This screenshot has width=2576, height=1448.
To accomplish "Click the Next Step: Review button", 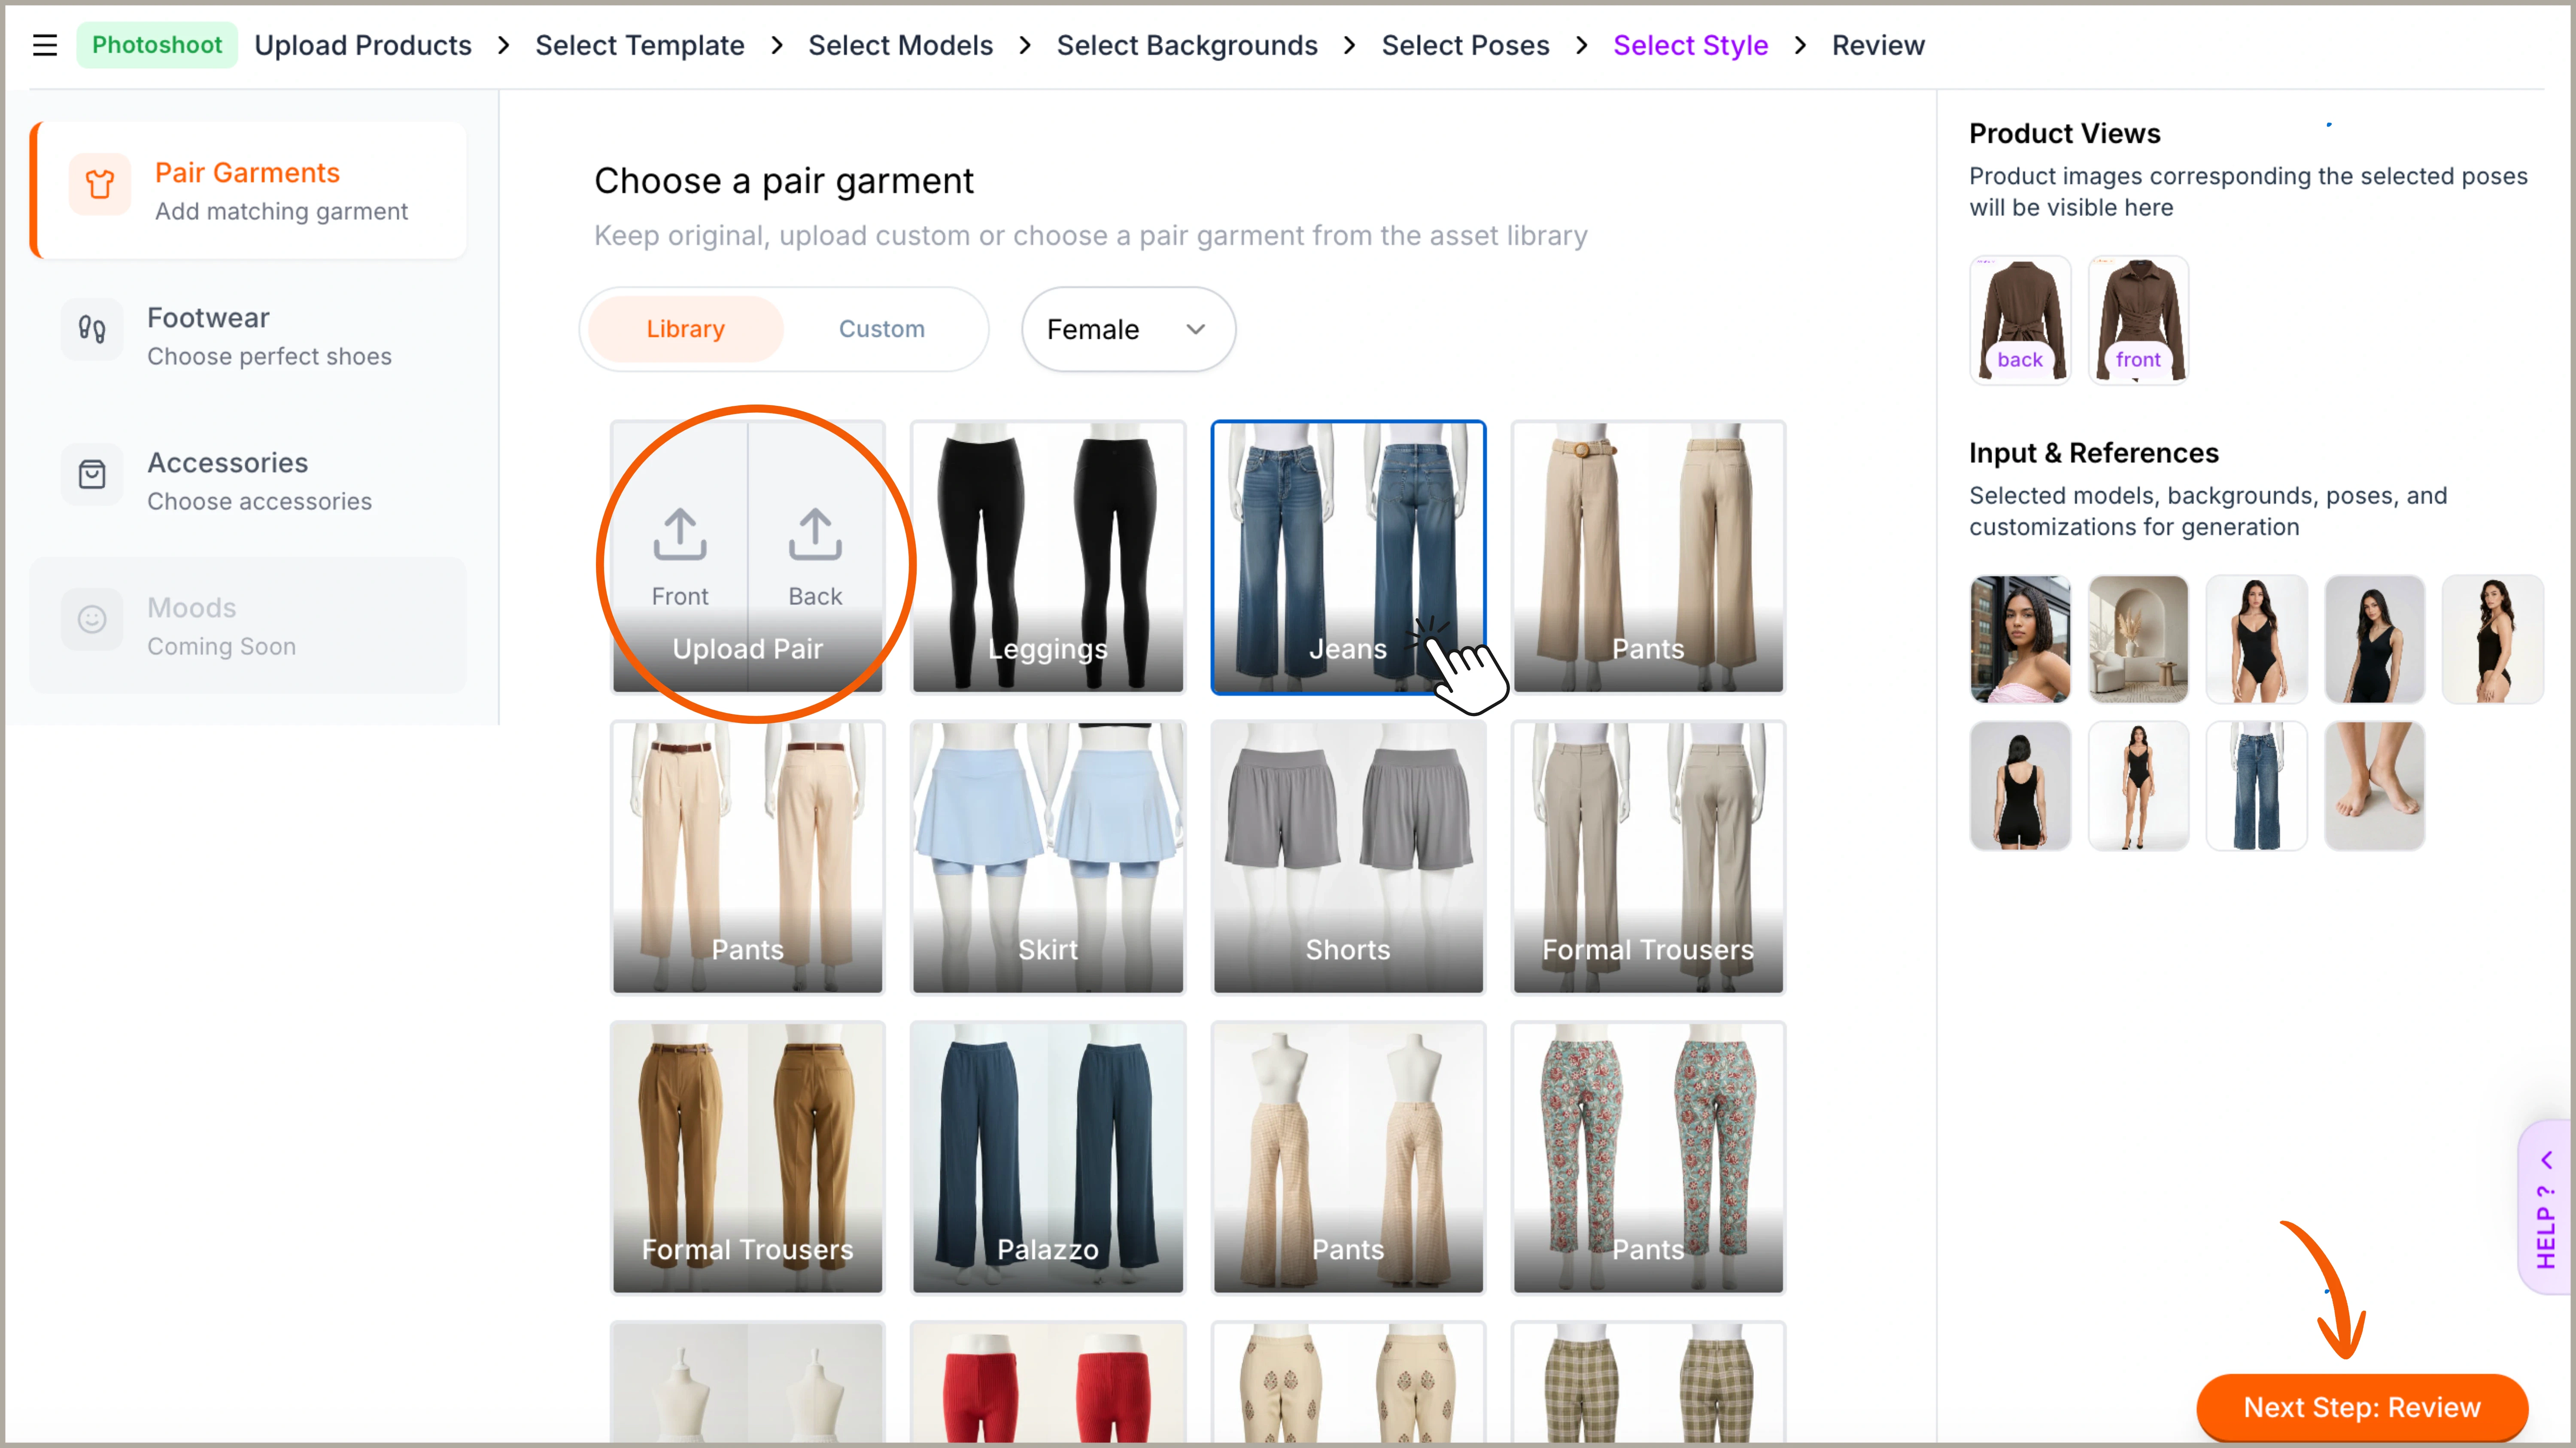I will (x=2362, y=1407).
